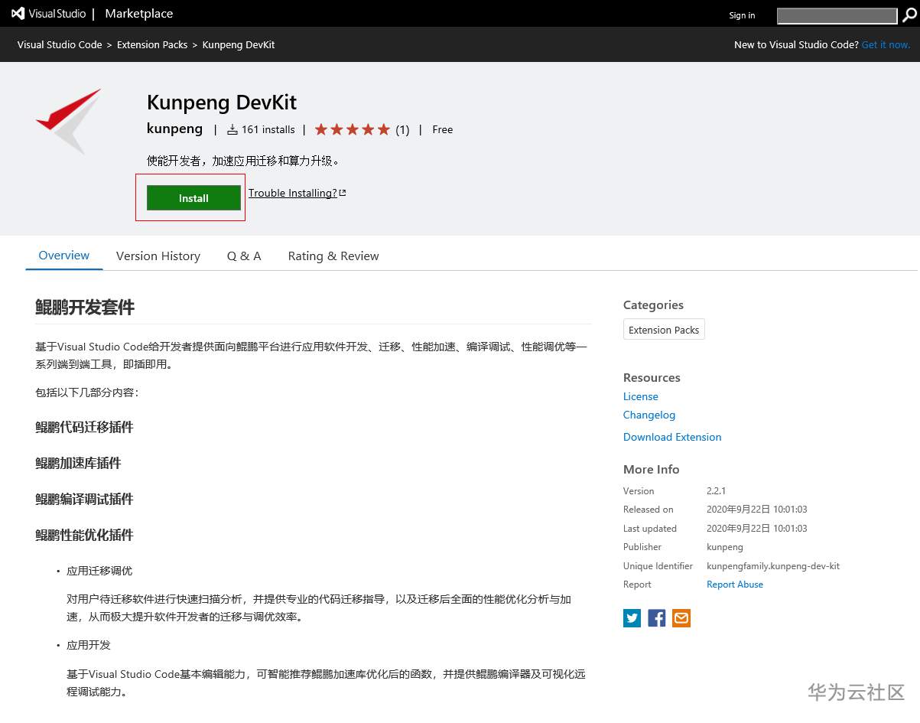Click the (1) review count
This screenshot has height=723, width=920.
click(x=402, y=130)
